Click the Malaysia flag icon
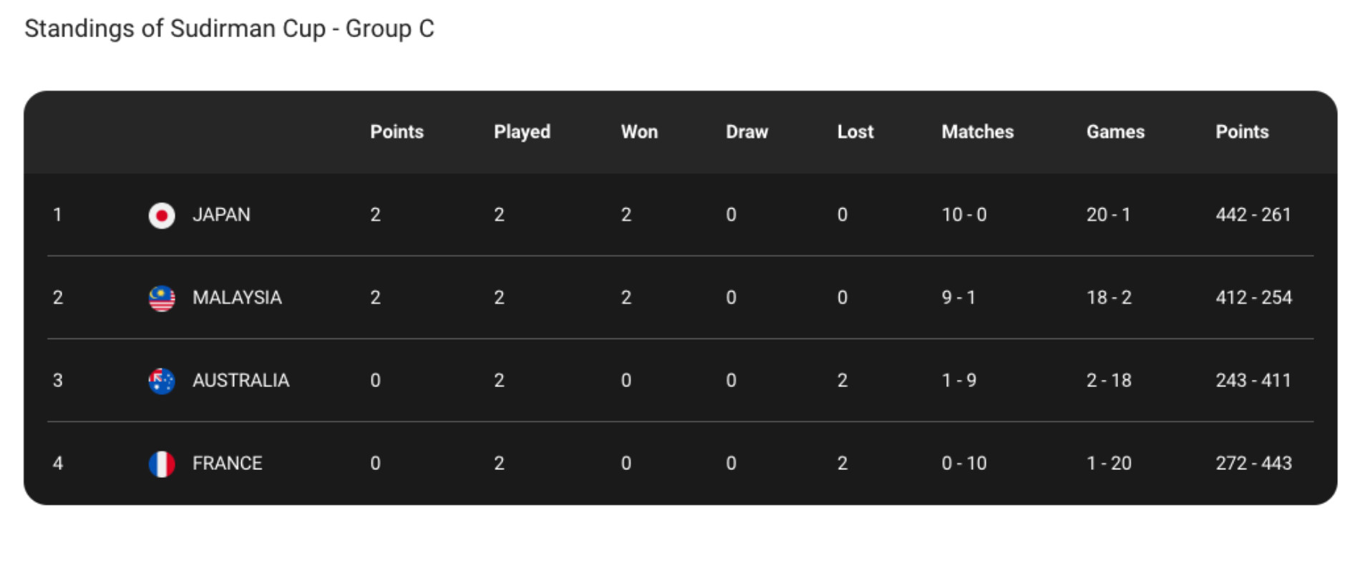This screenshot has width=1360, height=588. (162, 298)
